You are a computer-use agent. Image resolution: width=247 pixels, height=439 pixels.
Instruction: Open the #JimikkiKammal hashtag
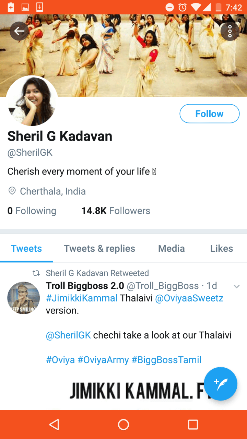[x=82, y=298]
